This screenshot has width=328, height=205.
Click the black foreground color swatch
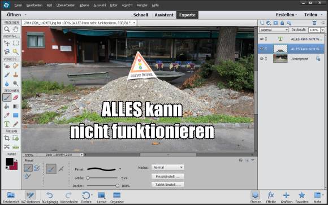pos(9,162)
